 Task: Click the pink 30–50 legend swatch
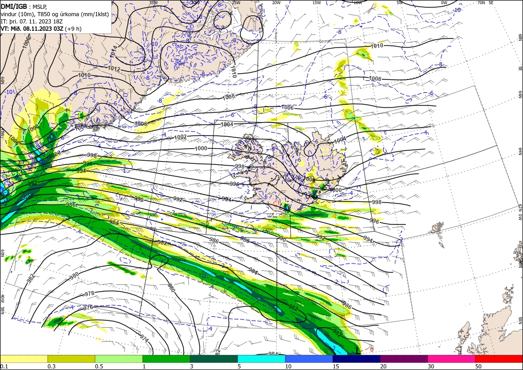[452, 359]
